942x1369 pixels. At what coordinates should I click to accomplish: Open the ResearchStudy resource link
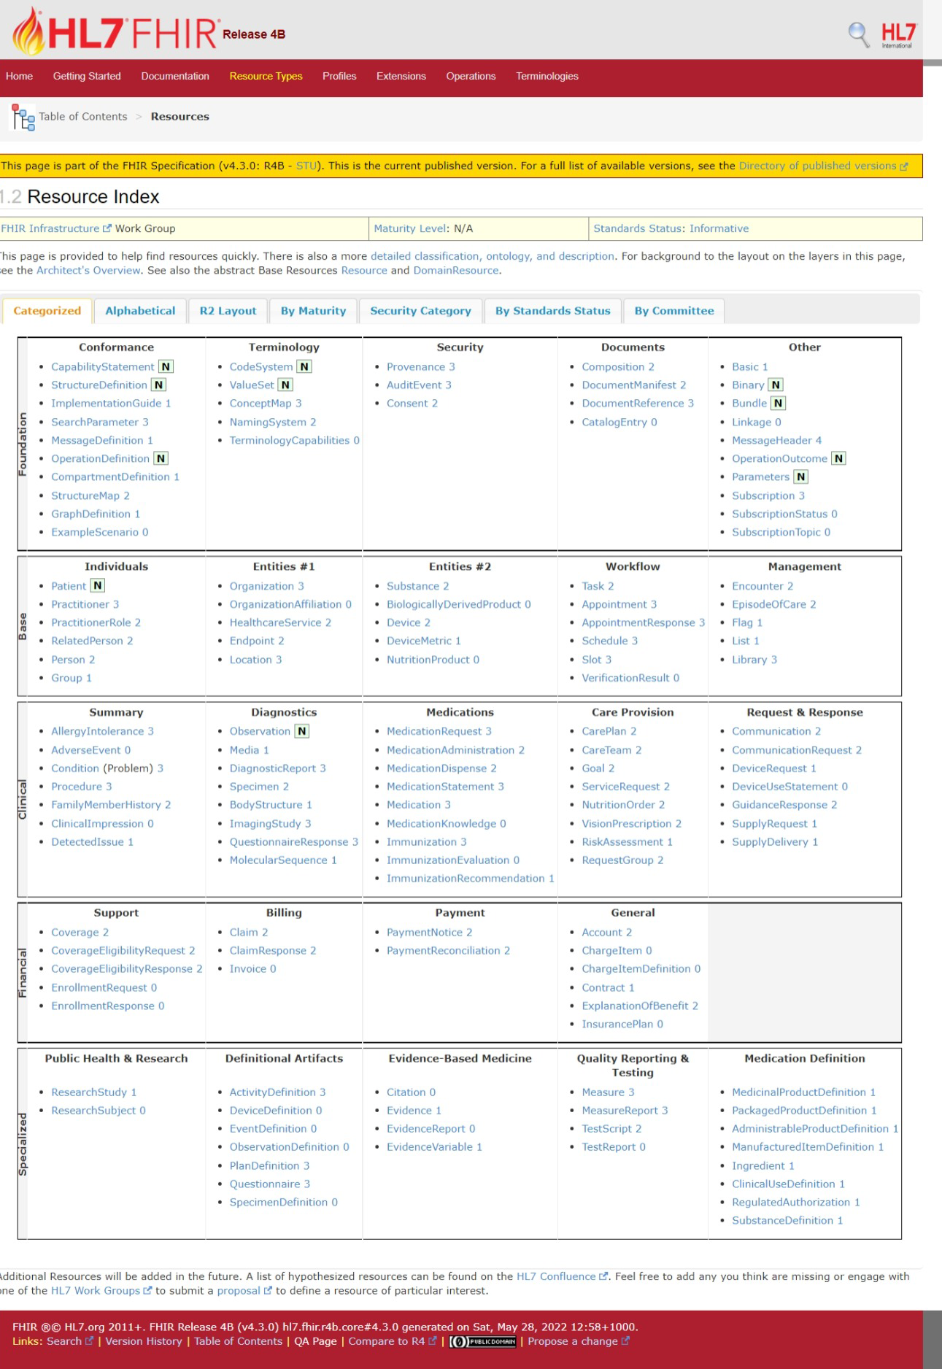89,1092
